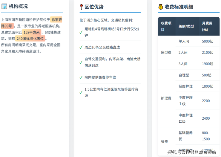This screenshot has height=157, width=221.
Task: Click the 自驾交通便利 内环高架 list item
Action: pos(110,62)
